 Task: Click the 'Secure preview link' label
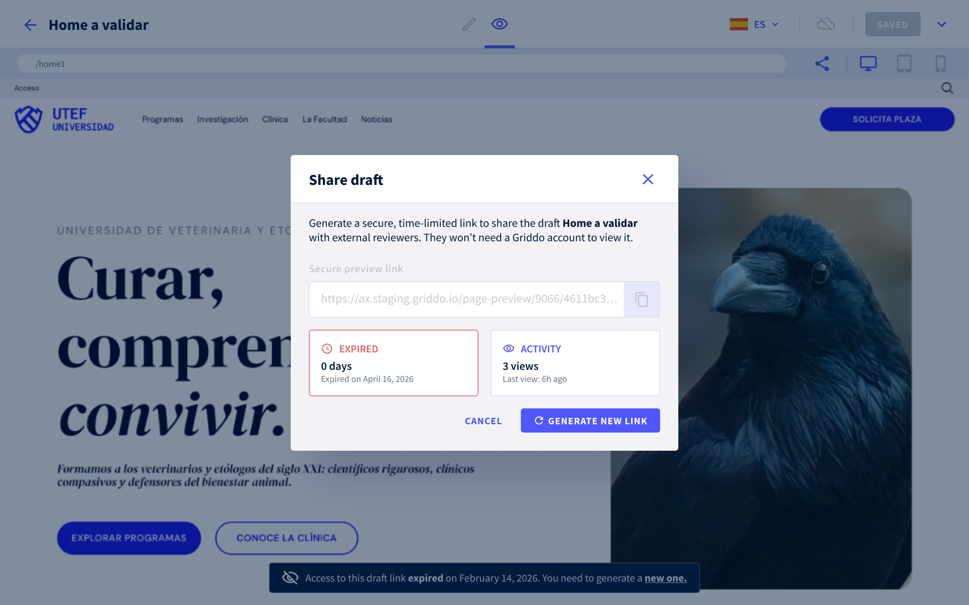click(356, 269)
